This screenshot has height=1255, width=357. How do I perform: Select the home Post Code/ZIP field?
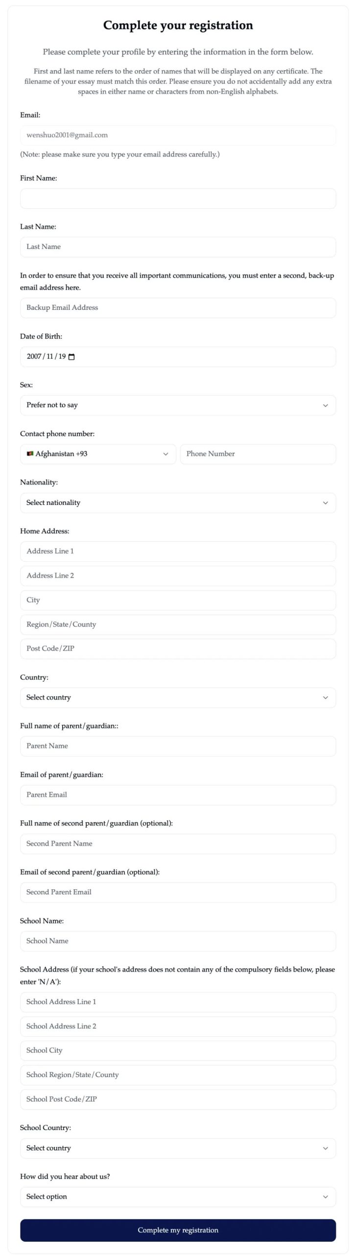tap(178, 649)
